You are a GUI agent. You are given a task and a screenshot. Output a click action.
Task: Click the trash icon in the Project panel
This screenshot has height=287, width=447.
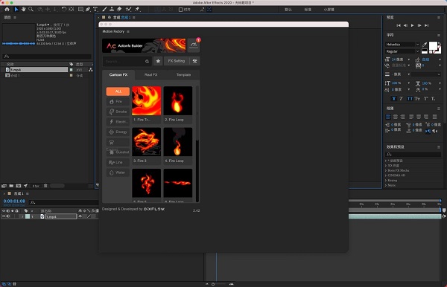tap(45, 186)
